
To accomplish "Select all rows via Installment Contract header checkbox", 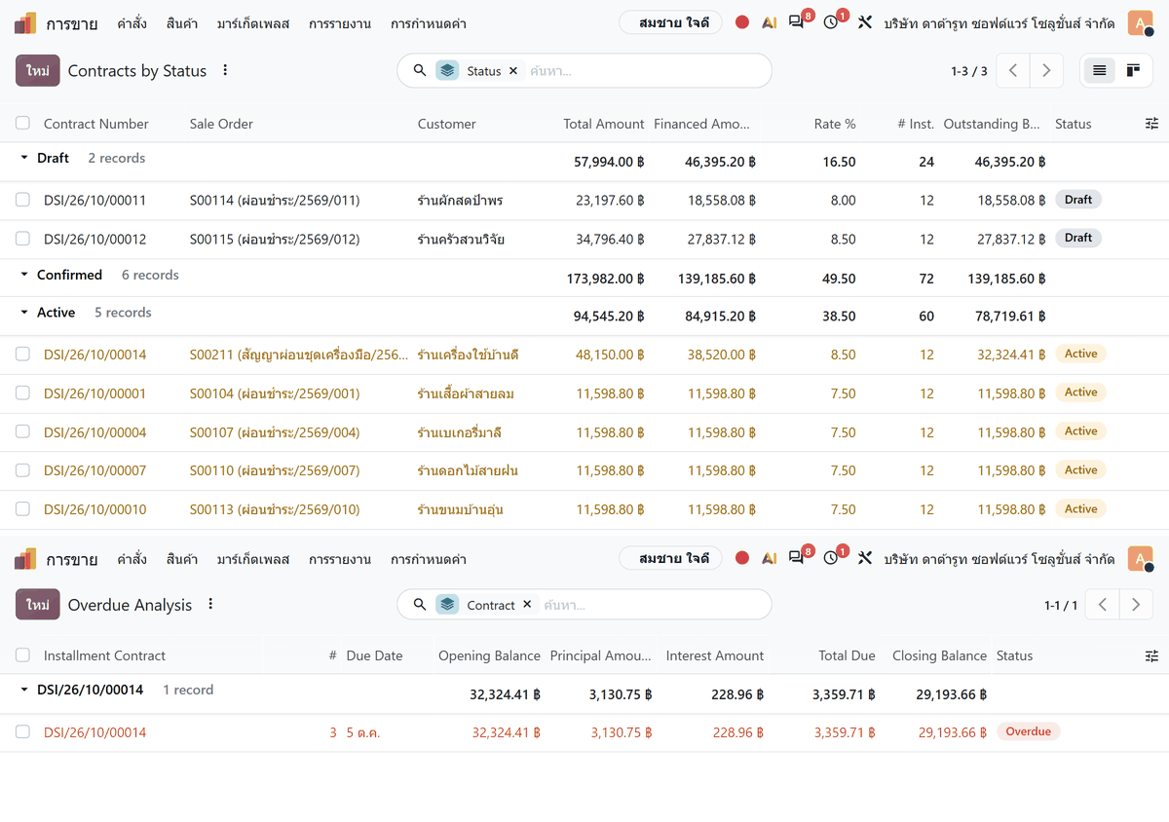I will pyautogui.click(x=23, y=656).
